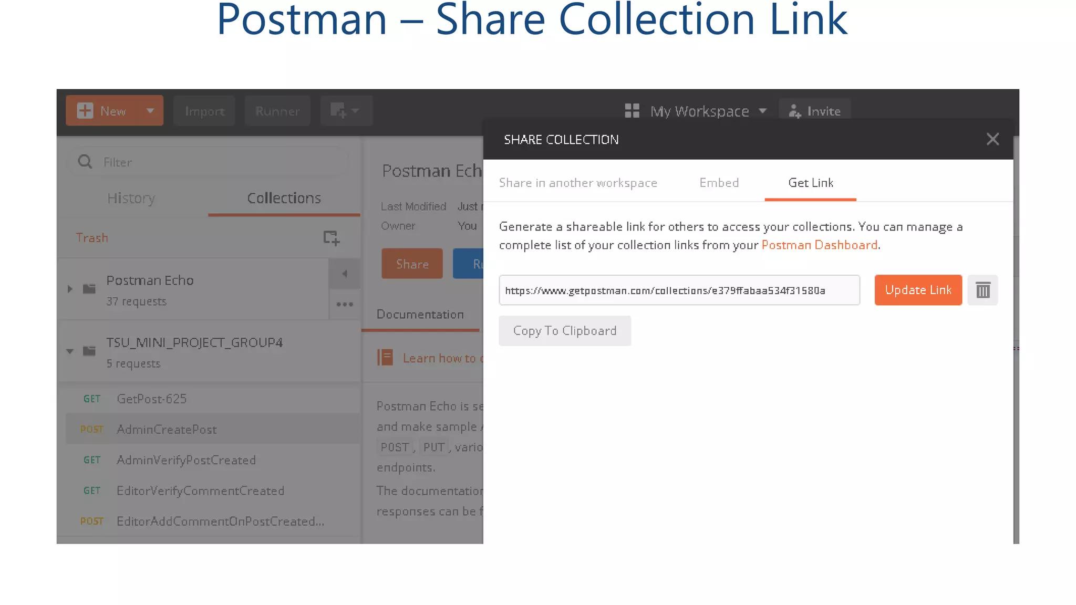Click the Postman Echo folder icon
The image size is (1076, 605).
point(89,289)
